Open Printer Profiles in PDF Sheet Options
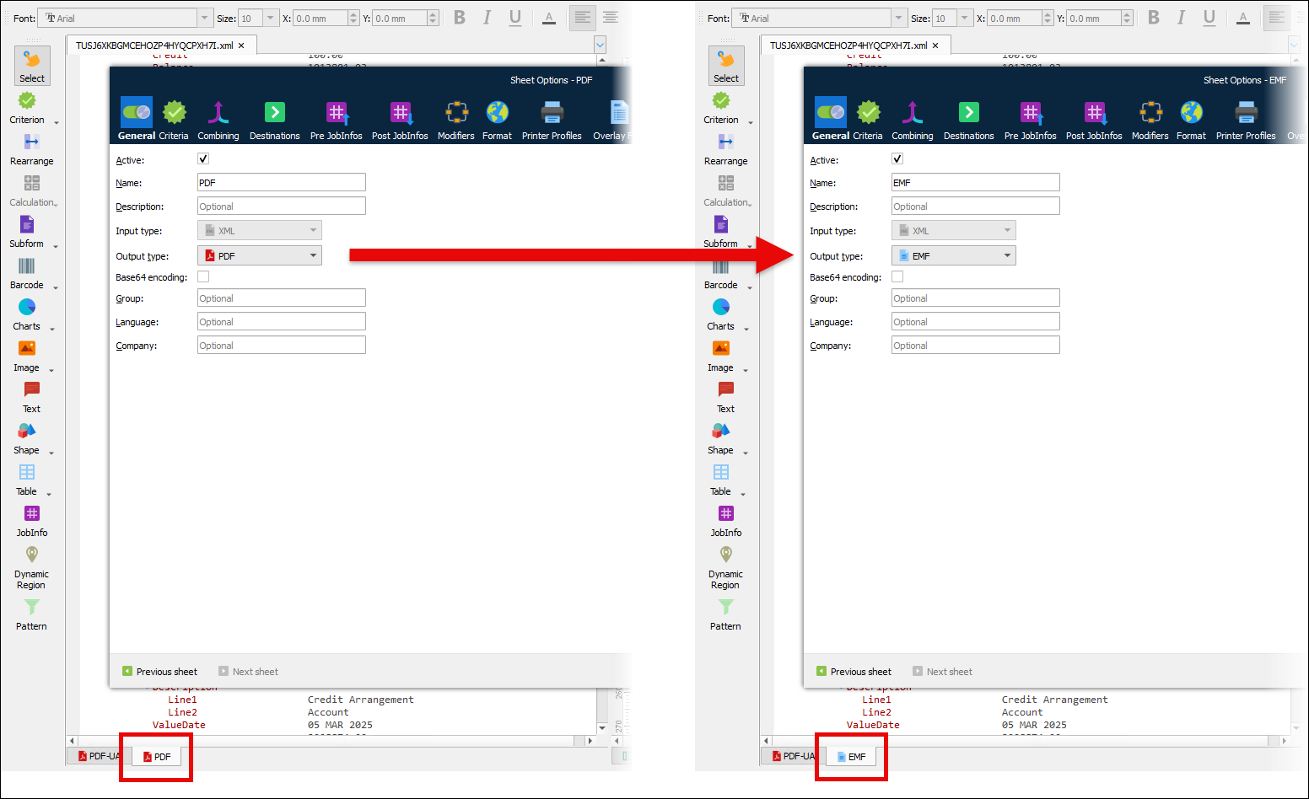Viewport: 1309px width, 799px height. click(552, 119)
